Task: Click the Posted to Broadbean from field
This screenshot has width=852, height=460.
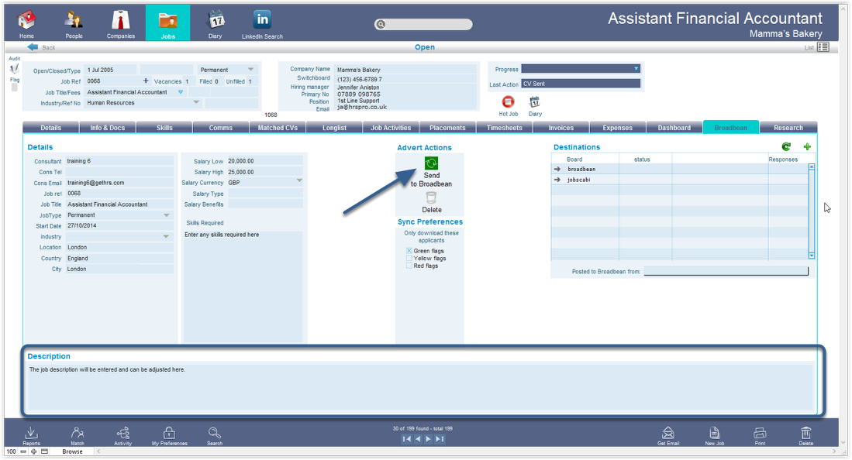Action: [726, 271]
